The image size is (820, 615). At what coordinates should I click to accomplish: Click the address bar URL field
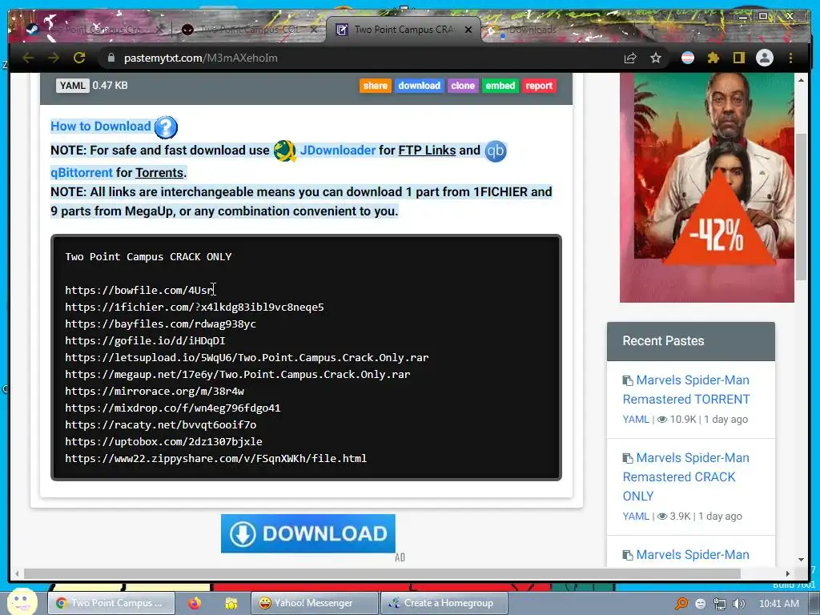pos(361,58)
